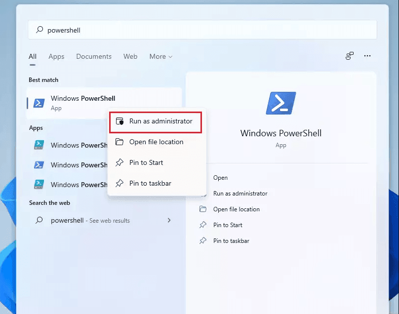The height and width of the screenshot is (314, 399).
Task: Click the web search magnifier icon
Action: pyautogui.click(x=39, y=220)
